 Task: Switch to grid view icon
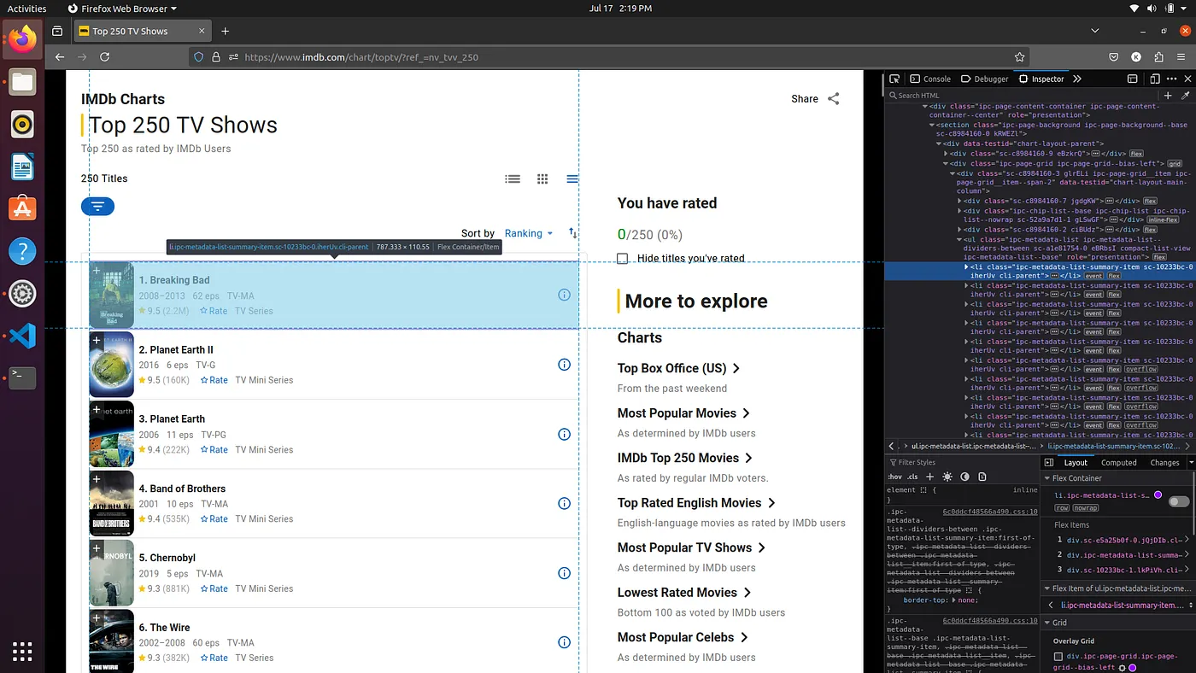click(x=542, y=179)
